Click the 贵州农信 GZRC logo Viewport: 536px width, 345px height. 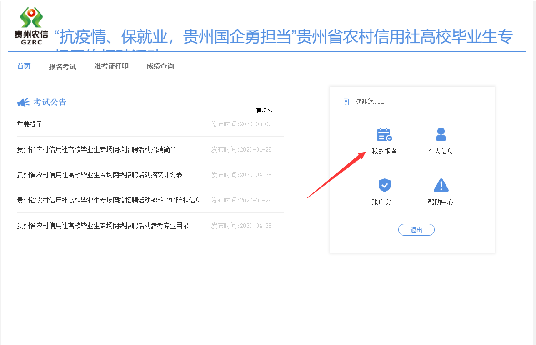pos(31,26)
